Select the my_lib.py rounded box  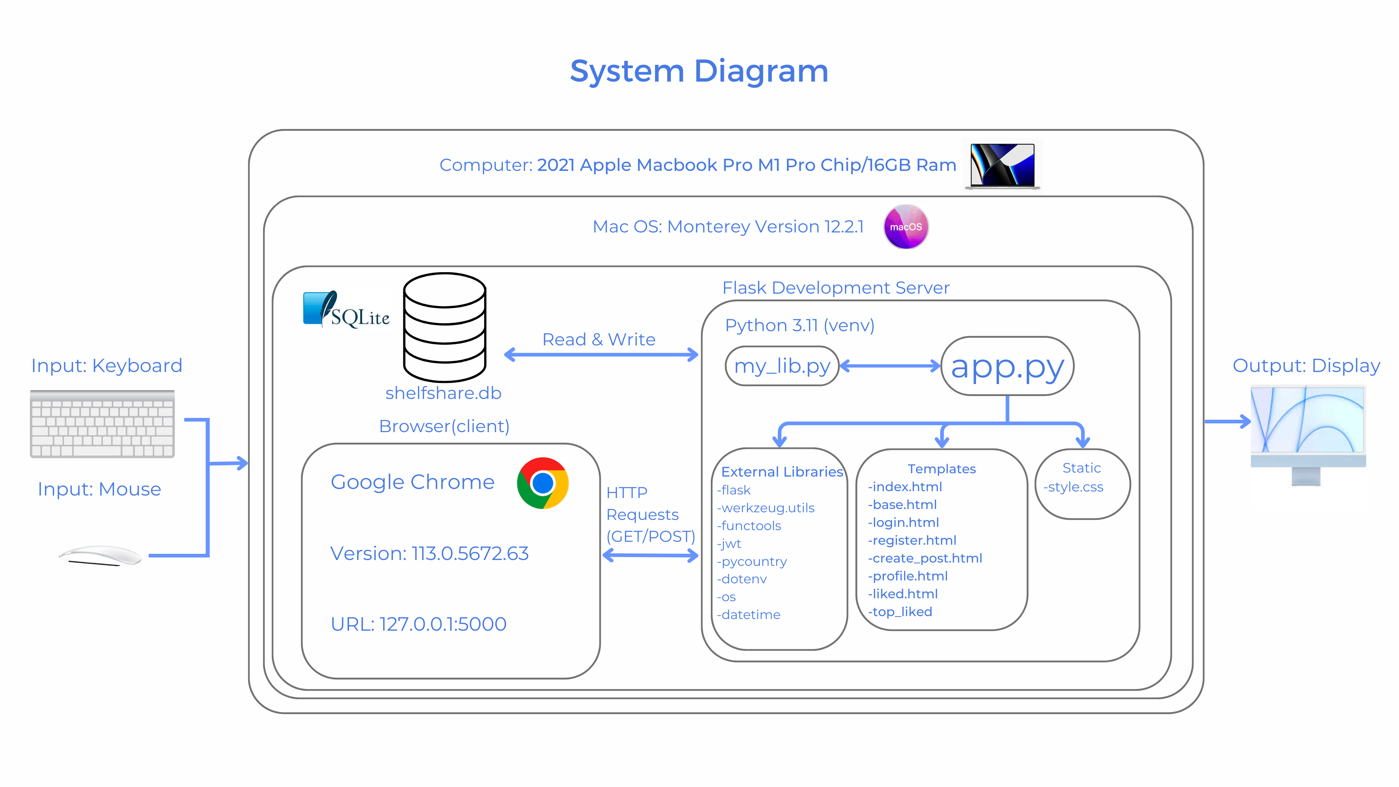(x=782, y=366)
